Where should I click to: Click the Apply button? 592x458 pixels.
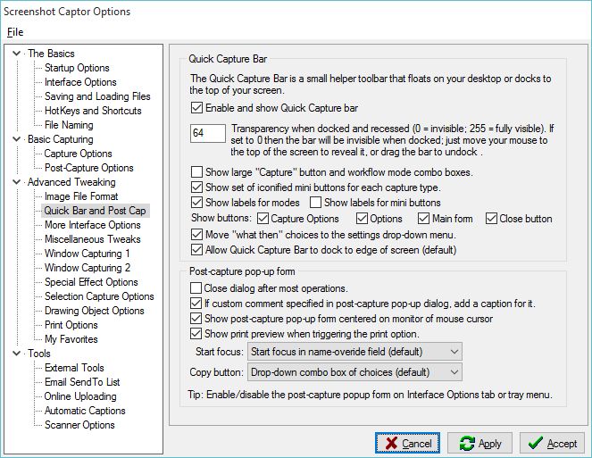click(x=479, y=443)
